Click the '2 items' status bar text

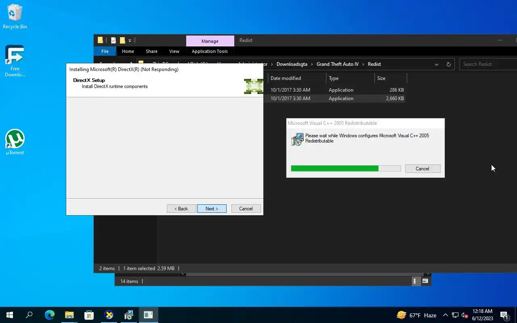[107, 268]
